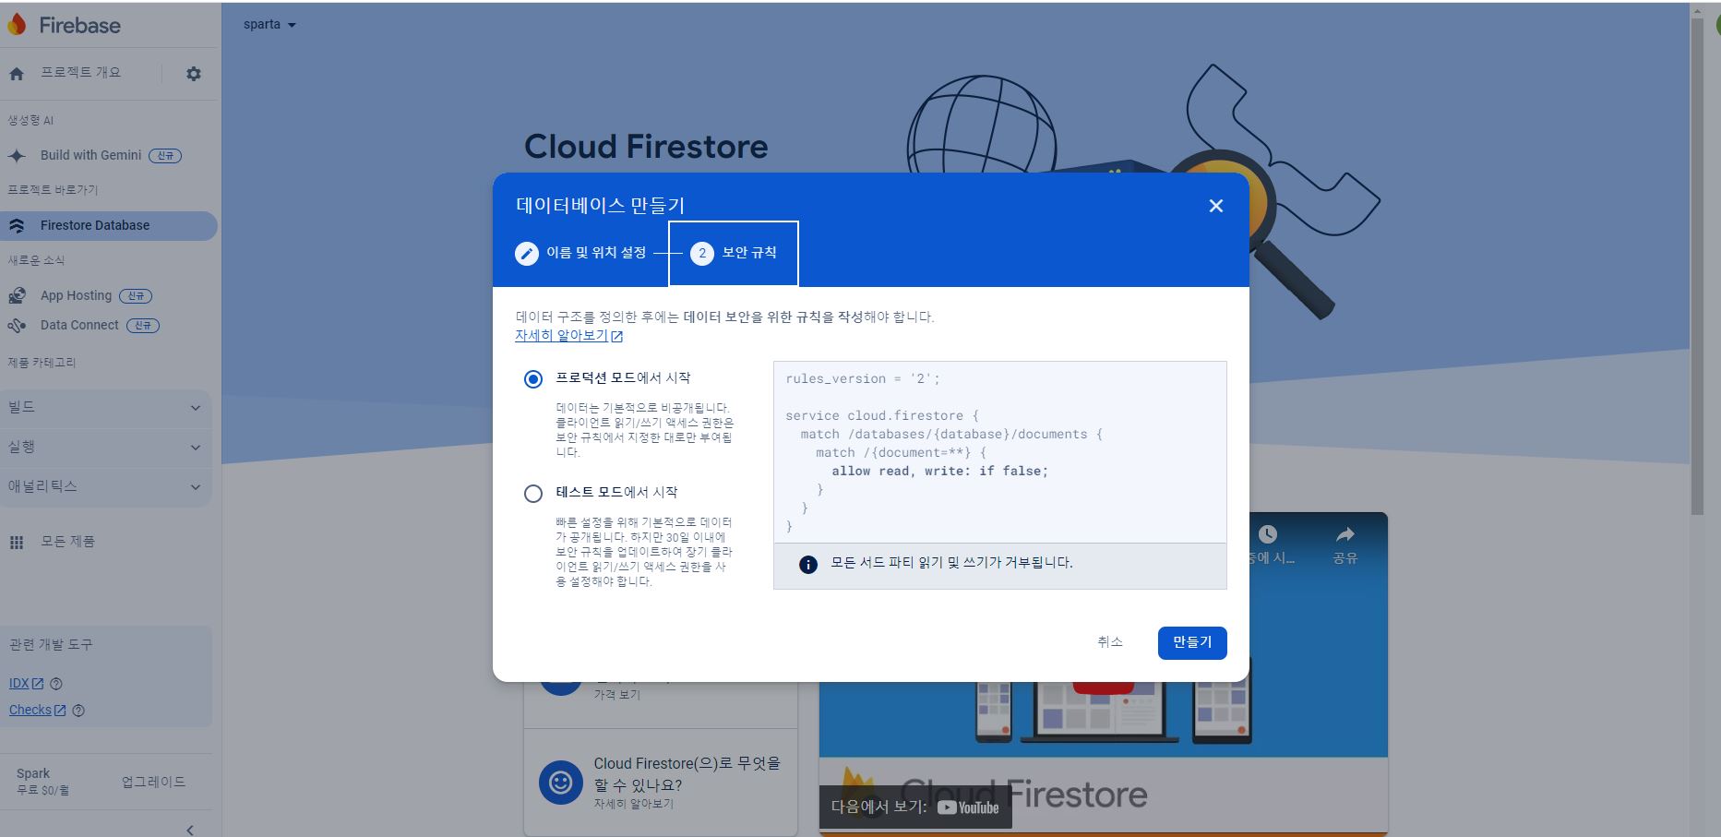This screenshot has width=1721, height=837.
Task: Select 테스트 모드 radio button
Action: tap(533, 494)
